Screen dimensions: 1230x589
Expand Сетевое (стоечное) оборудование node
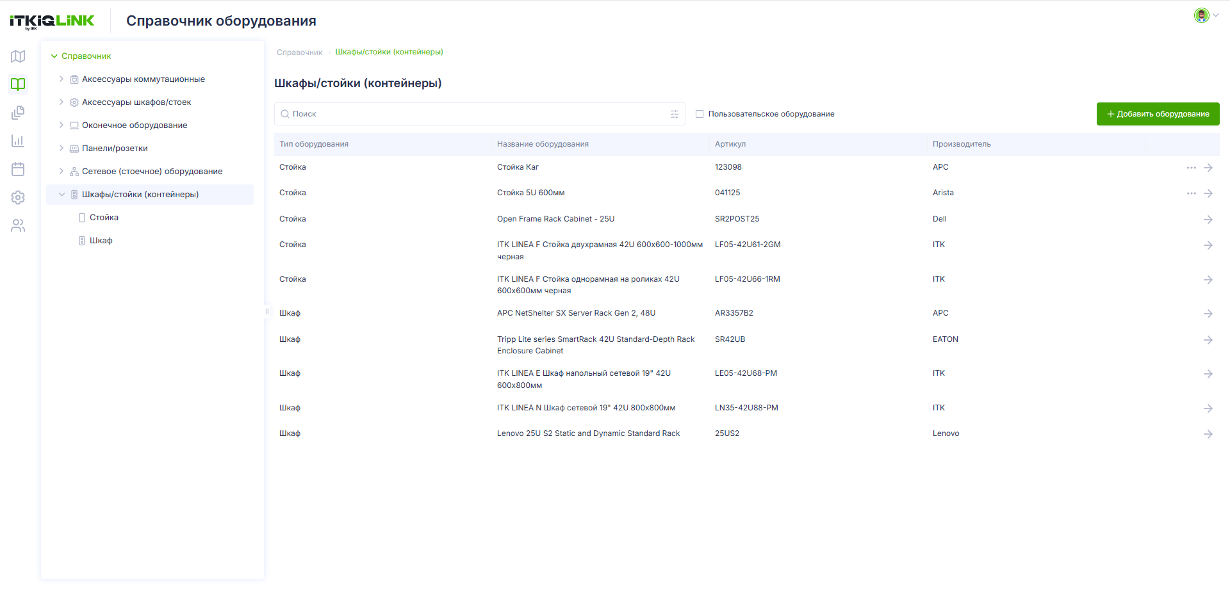click(61, 171)
